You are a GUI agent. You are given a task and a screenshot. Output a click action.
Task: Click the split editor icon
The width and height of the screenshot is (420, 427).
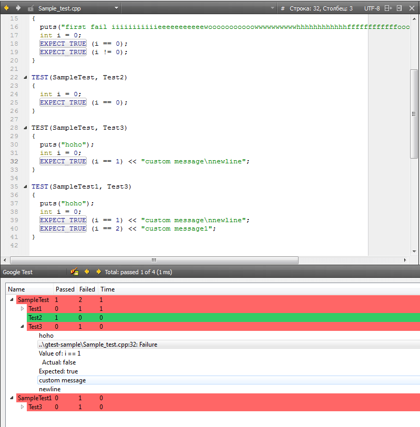388,8
